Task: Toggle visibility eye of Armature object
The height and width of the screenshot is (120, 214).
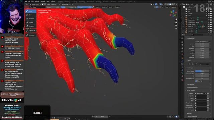Action: 209,27
